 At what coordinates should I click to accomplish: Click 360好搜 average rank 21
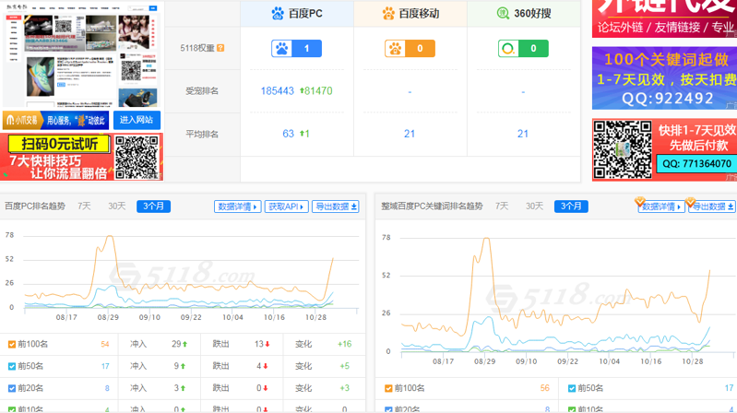(x=523, y=134)
